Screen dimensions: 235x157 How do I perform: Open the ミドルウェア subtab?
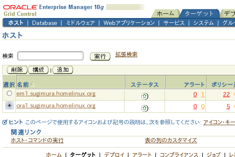(80, 23)
